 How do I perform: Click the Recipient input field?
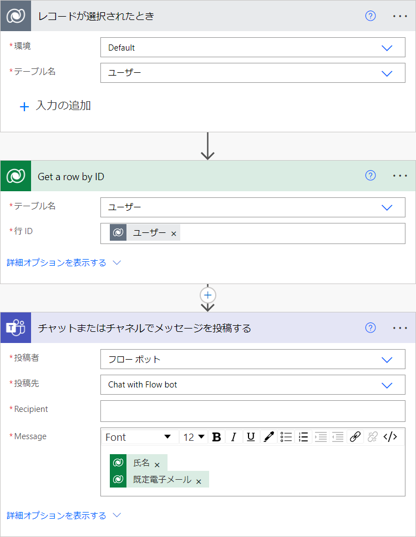252,411
